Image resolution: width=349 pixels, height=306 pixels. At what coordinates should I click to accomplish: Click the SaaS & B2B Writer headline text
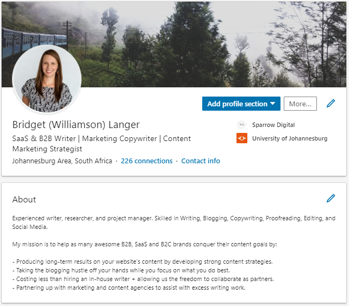click(102, 144)
